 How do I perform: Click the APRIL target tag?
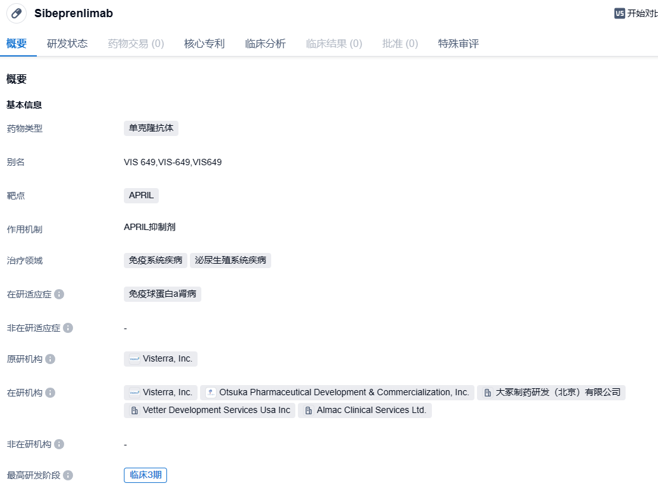click(141, 195)
